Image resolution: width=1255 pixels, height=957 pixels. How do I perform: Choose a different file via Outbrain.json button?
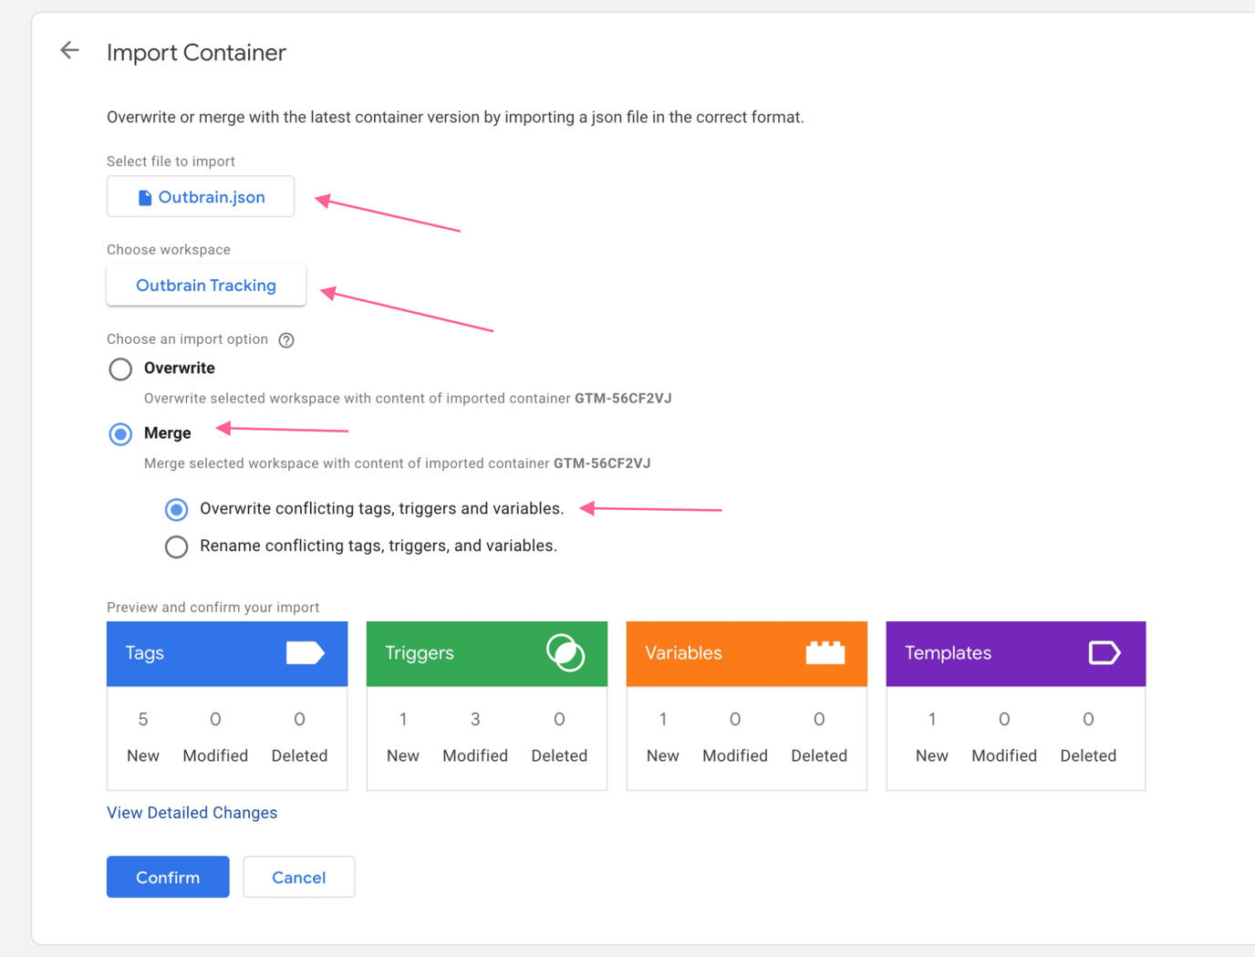click(201, 197)
